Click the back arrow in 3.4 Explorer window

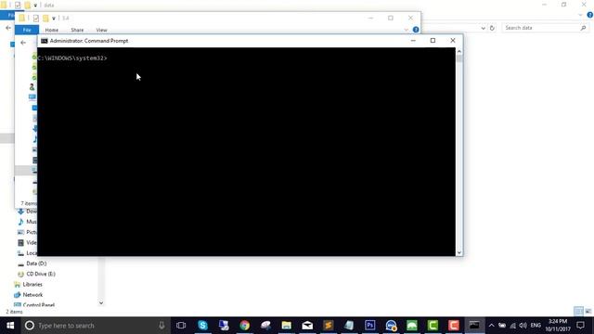coord(23,43)
